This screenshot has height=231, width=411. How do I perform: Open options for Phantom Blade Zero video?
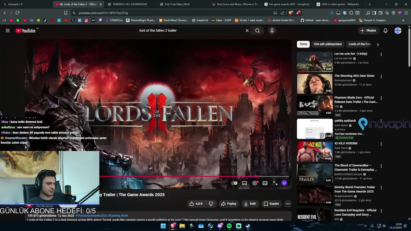(x=381, y=98)
